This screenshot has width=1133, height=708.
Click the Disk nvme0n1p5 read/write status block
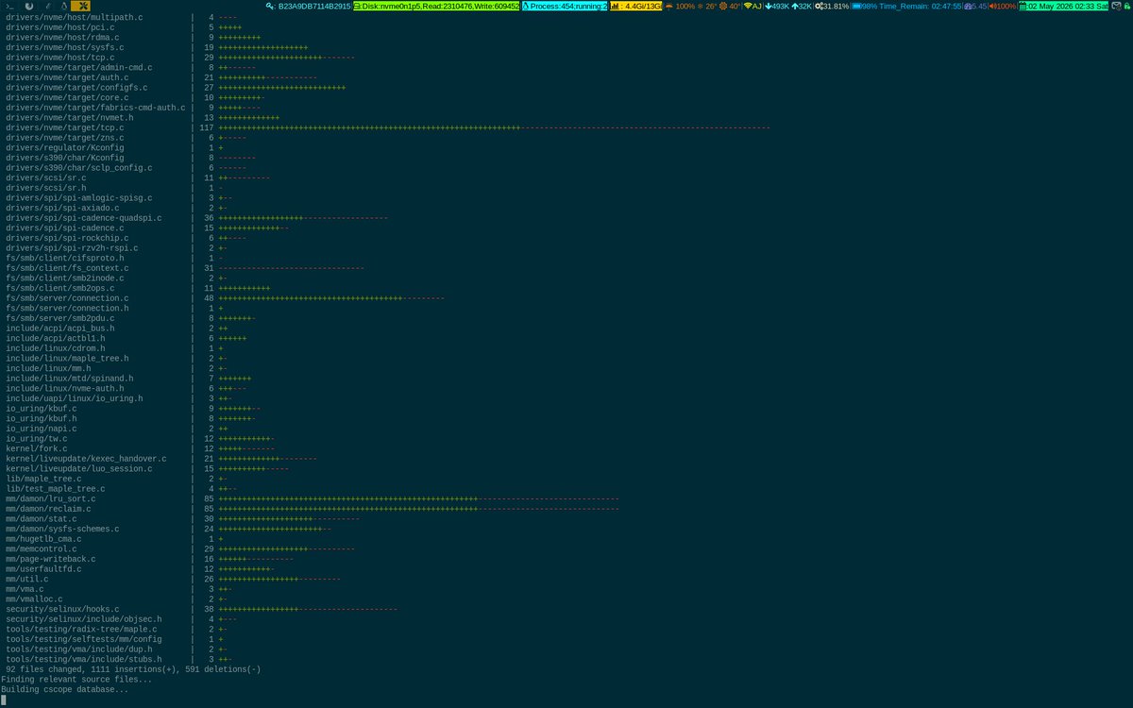tap(435, 6)
